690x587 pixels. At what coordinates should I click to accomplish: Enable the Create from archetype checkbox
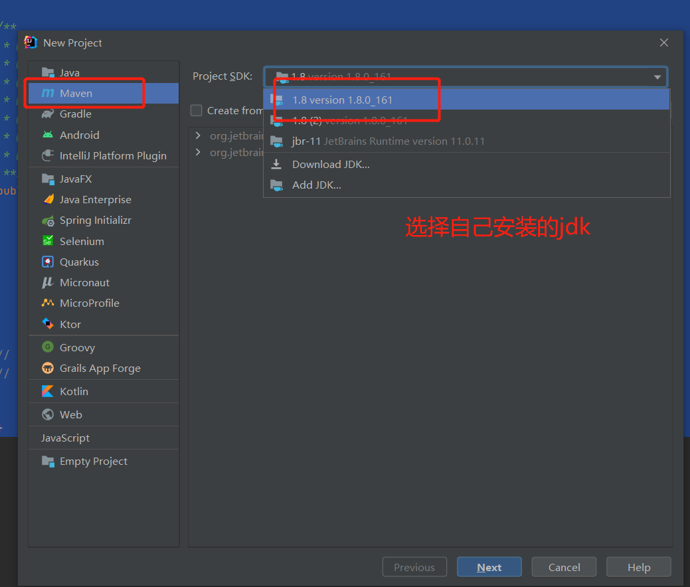point(197,110)
